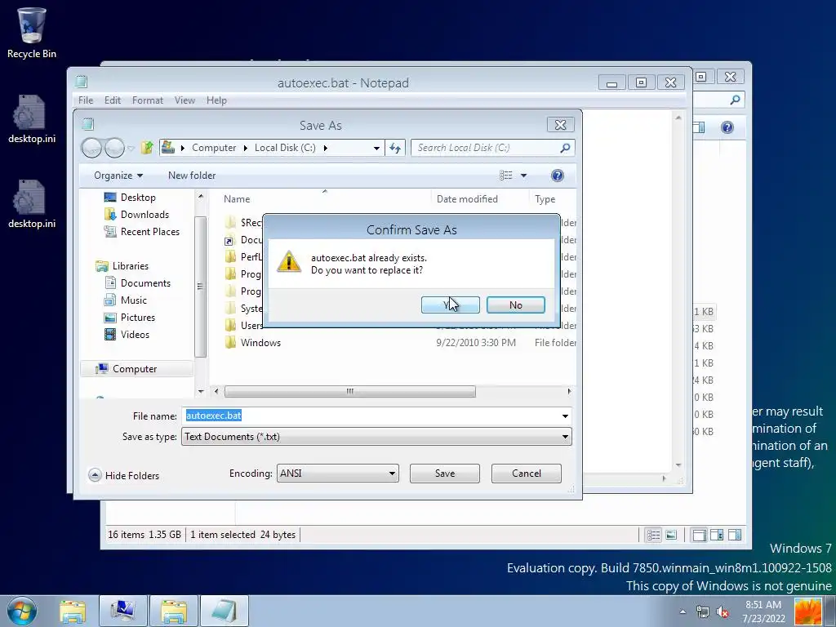Click the Explorer window help icon behind Notepad

(727, 127)
